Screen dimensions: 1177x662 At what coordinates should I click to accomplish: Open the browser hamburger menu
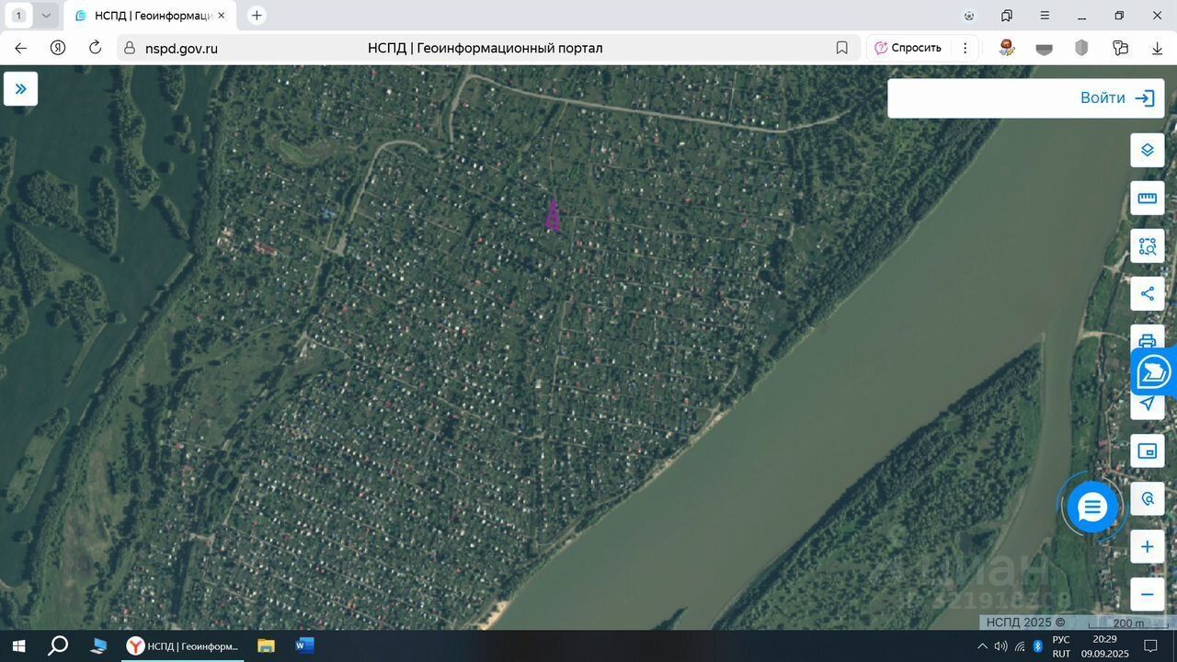[1045, 16]
